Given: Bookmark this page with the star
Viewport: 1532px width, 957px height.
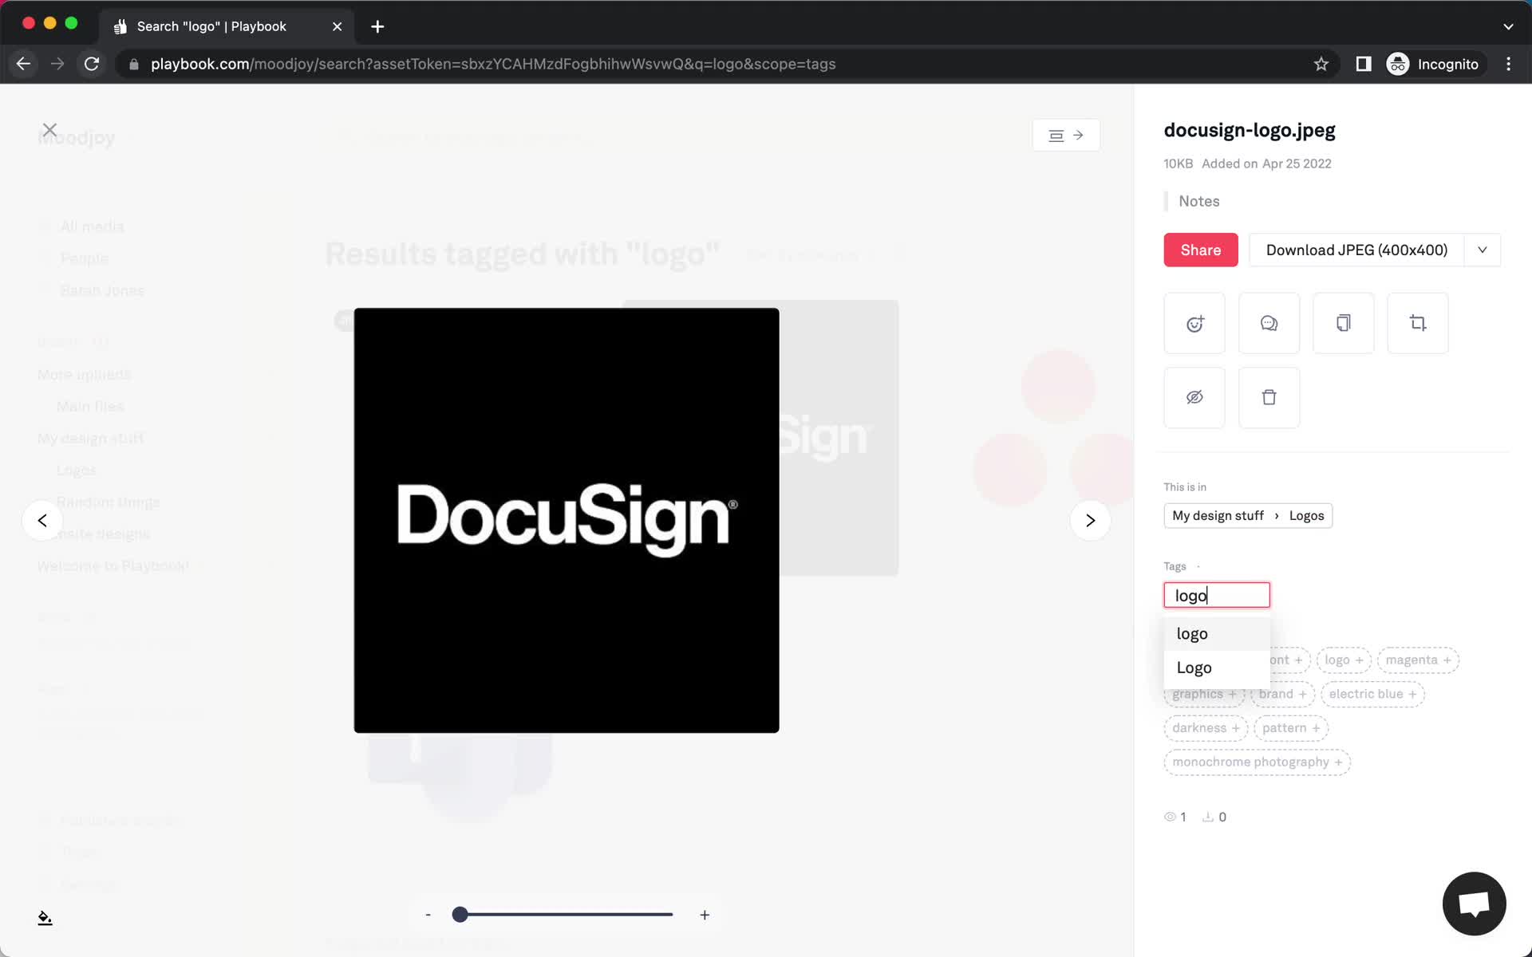Looking at the screenshot, I should point(1321,64).
